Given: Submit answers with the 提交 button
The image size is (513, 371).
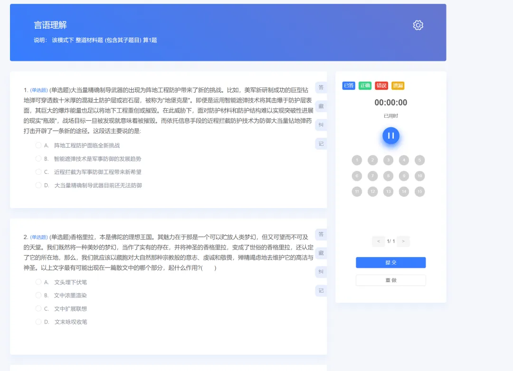Looking at the screenshot, I should pyautogui.click(x=390, y=262).
